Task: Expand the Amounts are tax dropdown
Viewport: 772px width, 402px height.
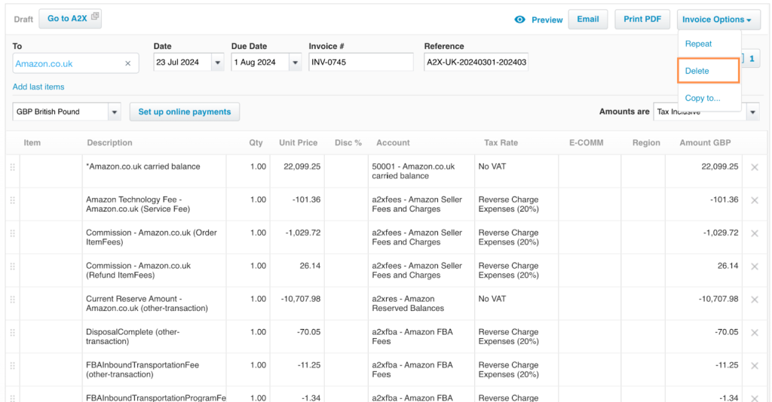Action: 752,112
